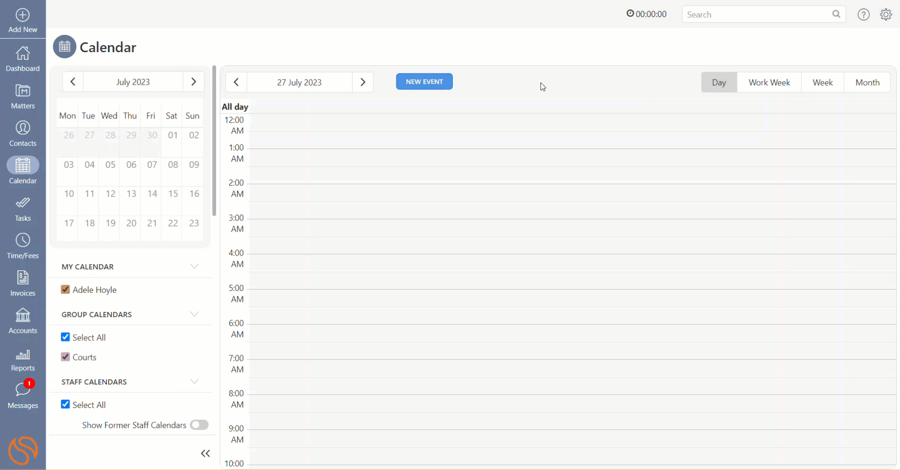The width and height of the screenshot is (900, 470).
Task: Open the help question mark icon
Action: (x=863, y=15)
